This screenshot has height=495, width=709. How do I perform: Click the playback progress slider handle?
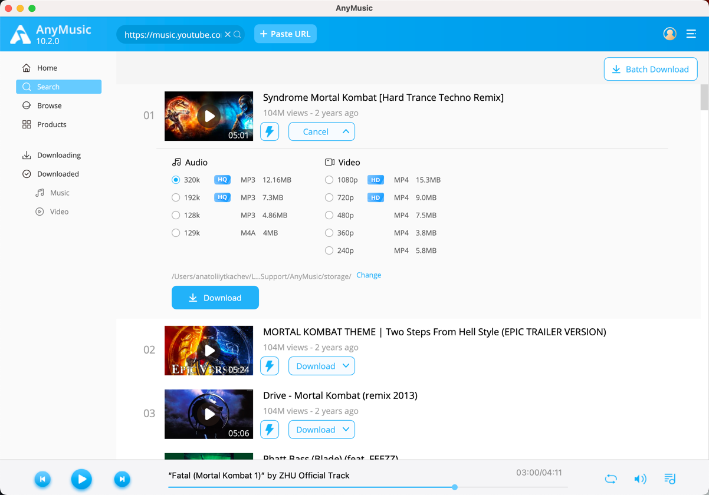455,487
